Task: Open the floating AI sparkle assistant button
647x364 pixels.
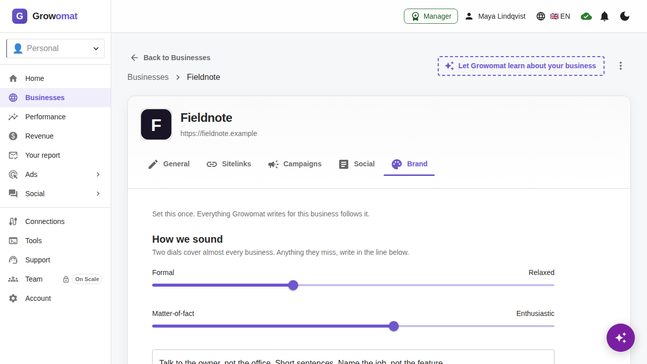Action: (x=621, y=338)
